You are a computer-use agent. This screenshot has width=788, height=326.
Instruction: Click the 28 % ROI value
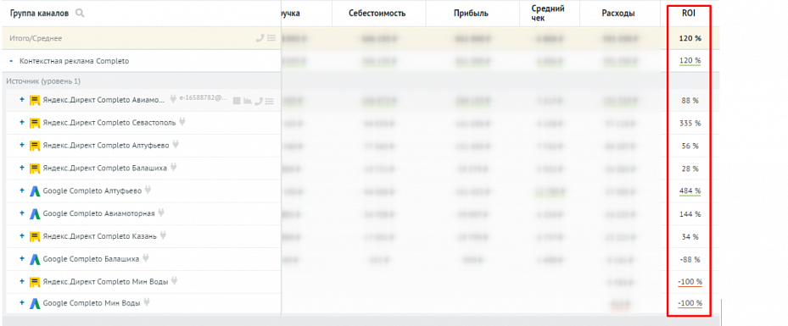[x=690, y=169]
